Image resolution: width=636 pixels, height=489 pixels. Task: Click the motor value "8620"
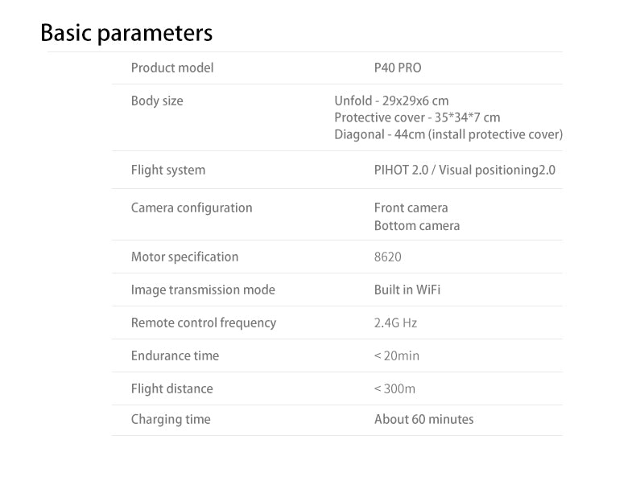click(x=387, y=257)
